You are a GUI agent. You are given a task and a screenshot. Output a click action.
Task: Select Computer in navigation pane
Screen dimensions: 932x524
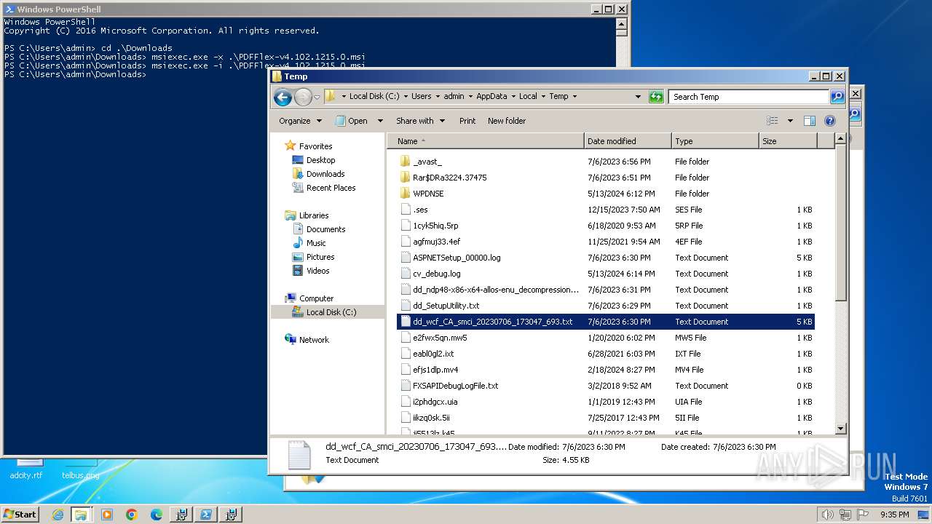click(316, 298)
